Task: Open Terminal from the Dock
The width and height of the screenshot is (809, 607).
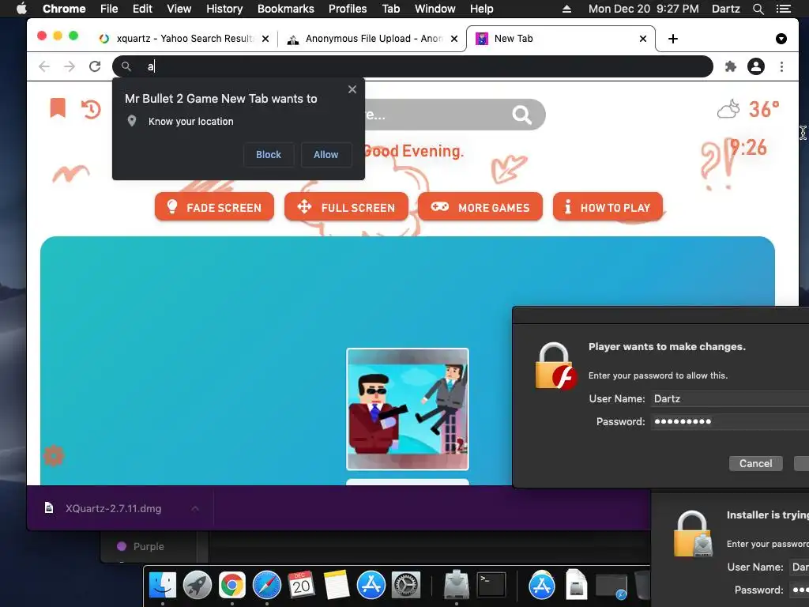Action: point(491,586)
